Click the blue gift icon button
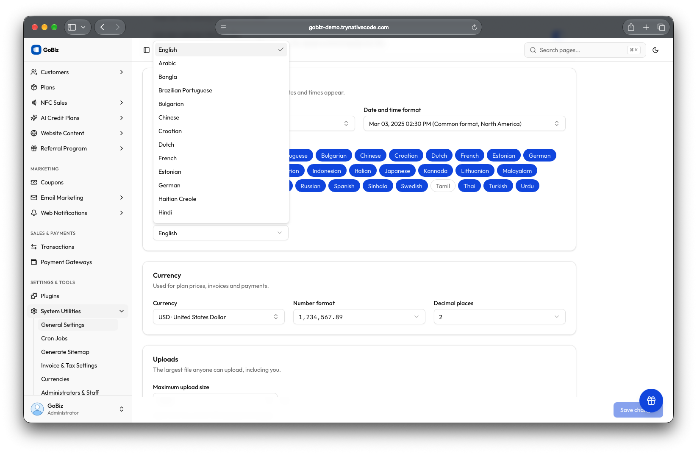Screen dimensions: 697x454 coord(651,401)
